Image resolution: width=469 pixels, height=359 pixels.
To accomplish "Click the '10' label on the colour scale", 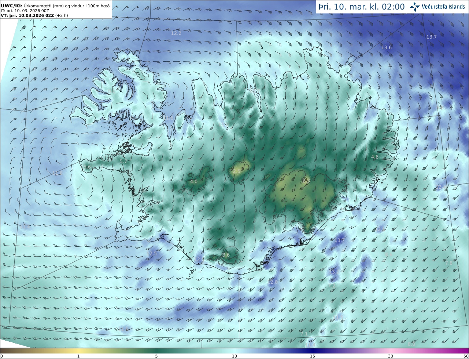I will pyautogui.click(x=234, y=356).
